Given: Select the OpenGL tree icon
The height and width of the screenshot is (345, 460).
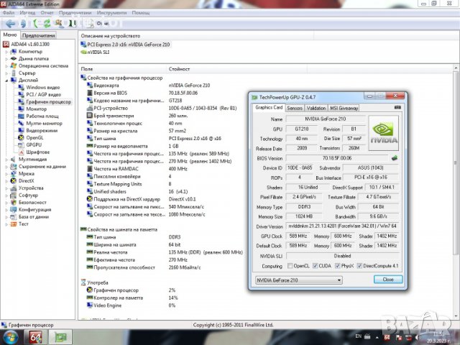Looking at the screenshot, I should click(21, 137).
